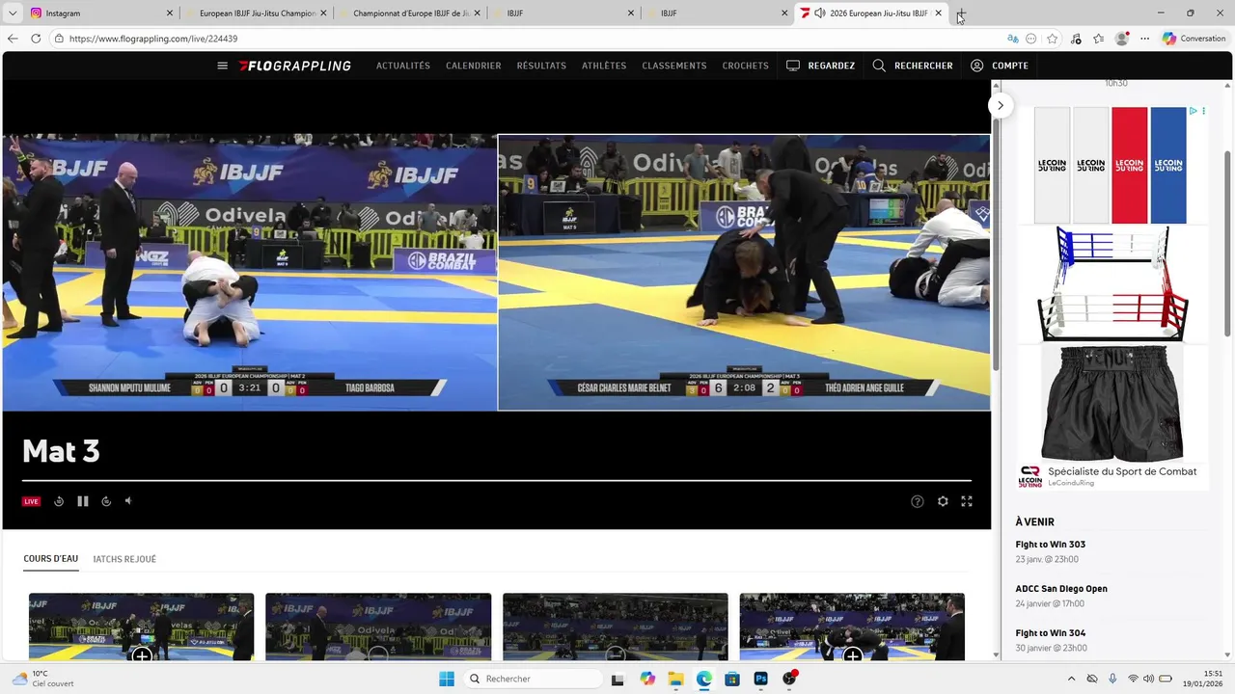Open the second stream thumbnail
The width and height of the screenshot is (1235, 694).
pyautogui.click(x=378, y=627)
